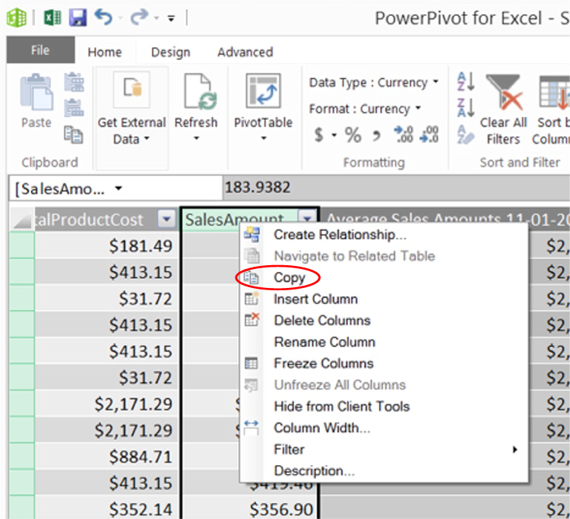Choose Copy from the context menu
570x519 pixels.
[x=289, y=278]
